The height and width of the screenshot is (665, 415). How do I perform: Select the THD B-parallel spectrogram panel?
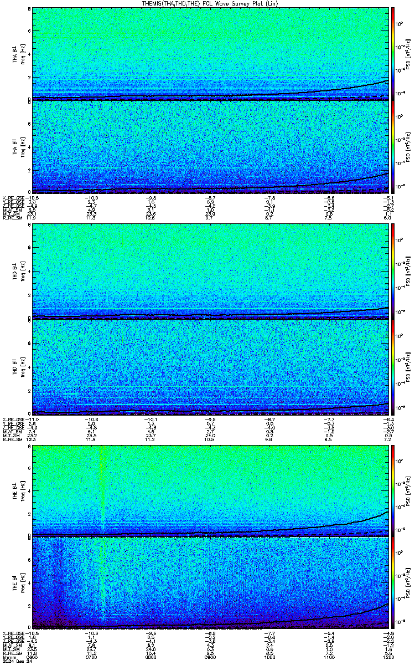[211, 368]
